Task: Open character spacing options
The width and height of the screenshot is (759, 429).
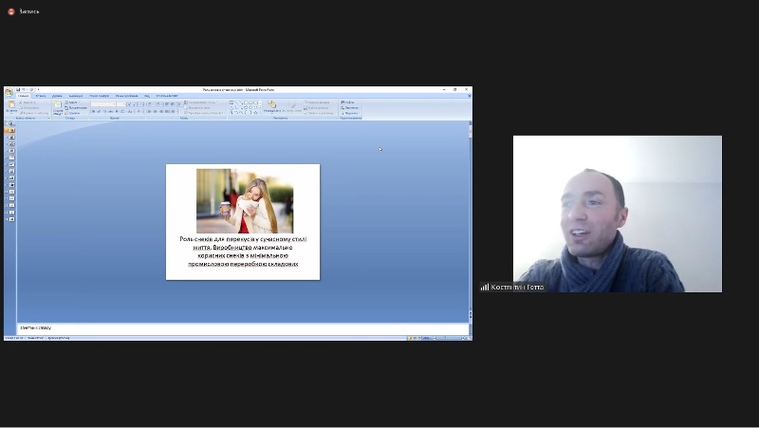Action: click(122, 111)
